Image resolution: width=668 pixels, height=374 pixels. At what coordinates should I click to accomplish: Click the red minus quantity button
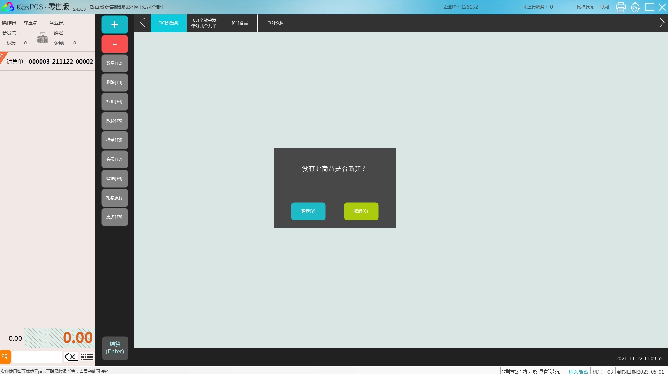114,44
